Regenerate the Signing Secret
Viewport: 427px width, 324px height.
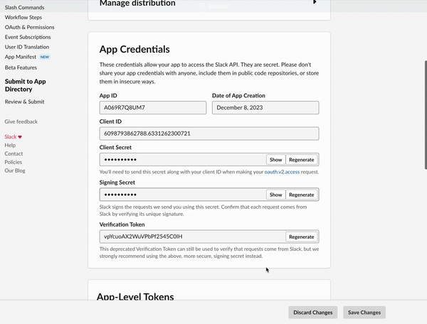302,195
